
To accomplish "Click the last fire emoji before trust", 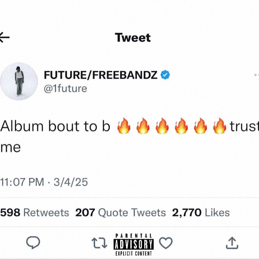I will click(x=219, y=126).
